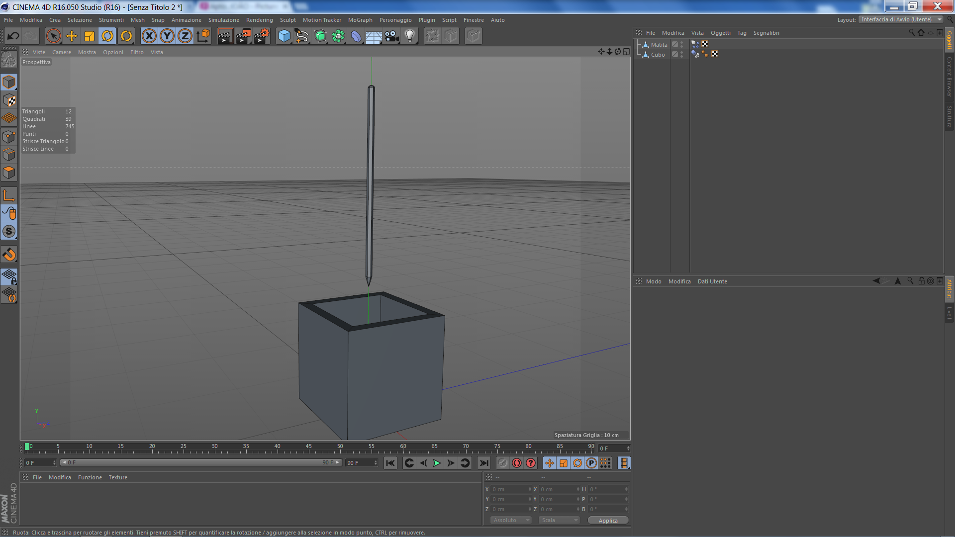Add a Camera object
This screenshot has width=955, height=537.
[x=392, y=36]
